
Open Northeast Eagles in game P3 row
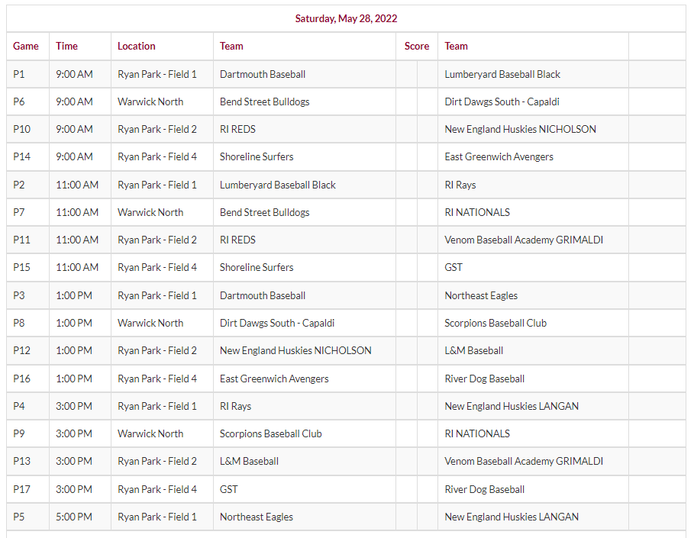click(x=481, y=295)
